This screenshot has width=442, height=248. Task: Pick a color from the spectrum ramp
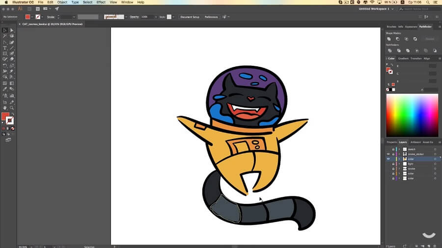click(x=412, y=115)
